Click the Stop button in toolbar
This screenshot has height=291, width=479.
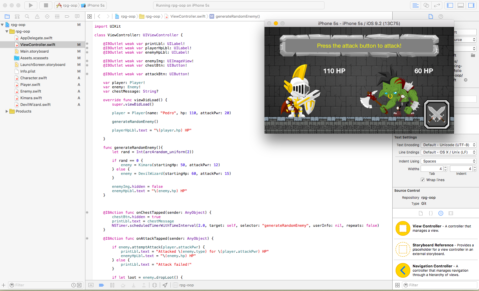click(x=46, y=5)
